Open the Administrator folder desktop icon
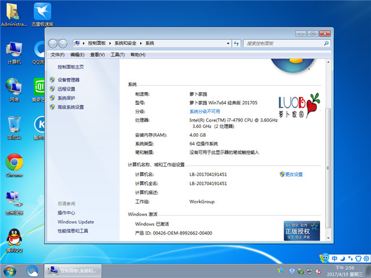This screenshot has height=278, width=371. point(13,14)
